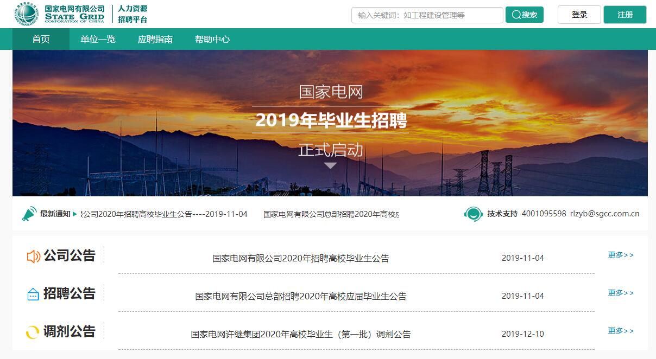The height and width of the screenshot is (359, 656).
Task: Click the 搜索 button
Action: pos(525,15)
